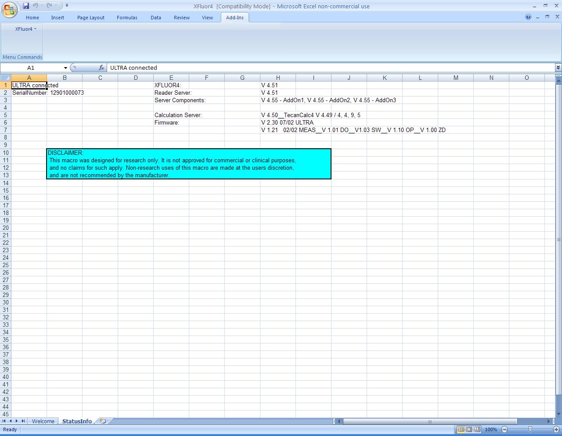Switch to Normal view icon
Viewport: 562px width, 436px height.
coord(461,429)
